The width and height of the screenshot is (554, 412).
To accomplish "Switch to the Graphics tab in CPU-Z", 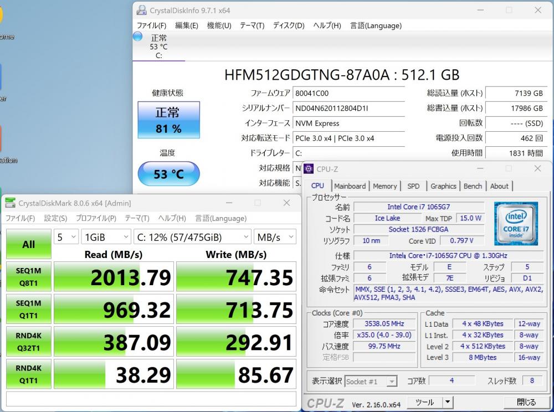I will [443, 186].
